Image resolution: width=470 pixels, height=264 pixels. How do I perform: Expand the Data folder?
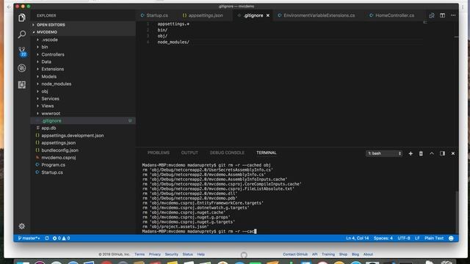click(46, 62)
